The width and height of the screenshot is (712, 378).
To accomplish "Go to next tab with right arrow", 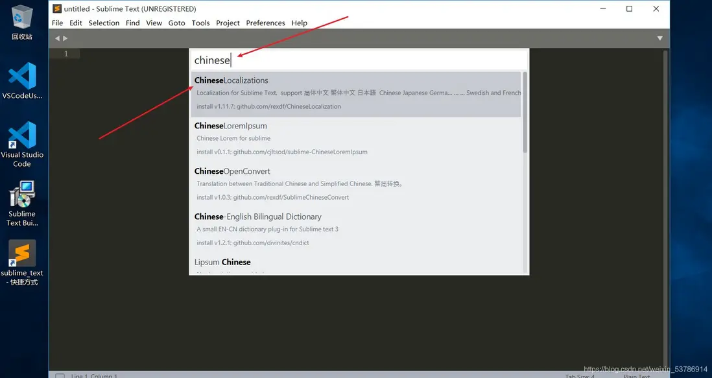I will point(65,38).
